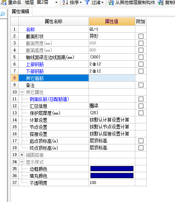
Task: Toggle 下部钢筋 additional checkbox
Action: (x=141, y=71)
